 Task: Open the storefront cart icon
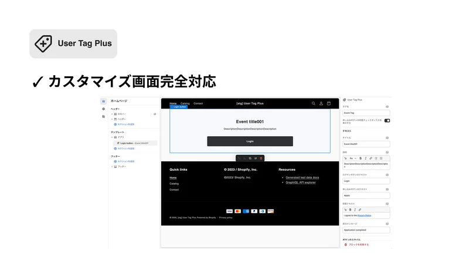click(x=329, y=103)
